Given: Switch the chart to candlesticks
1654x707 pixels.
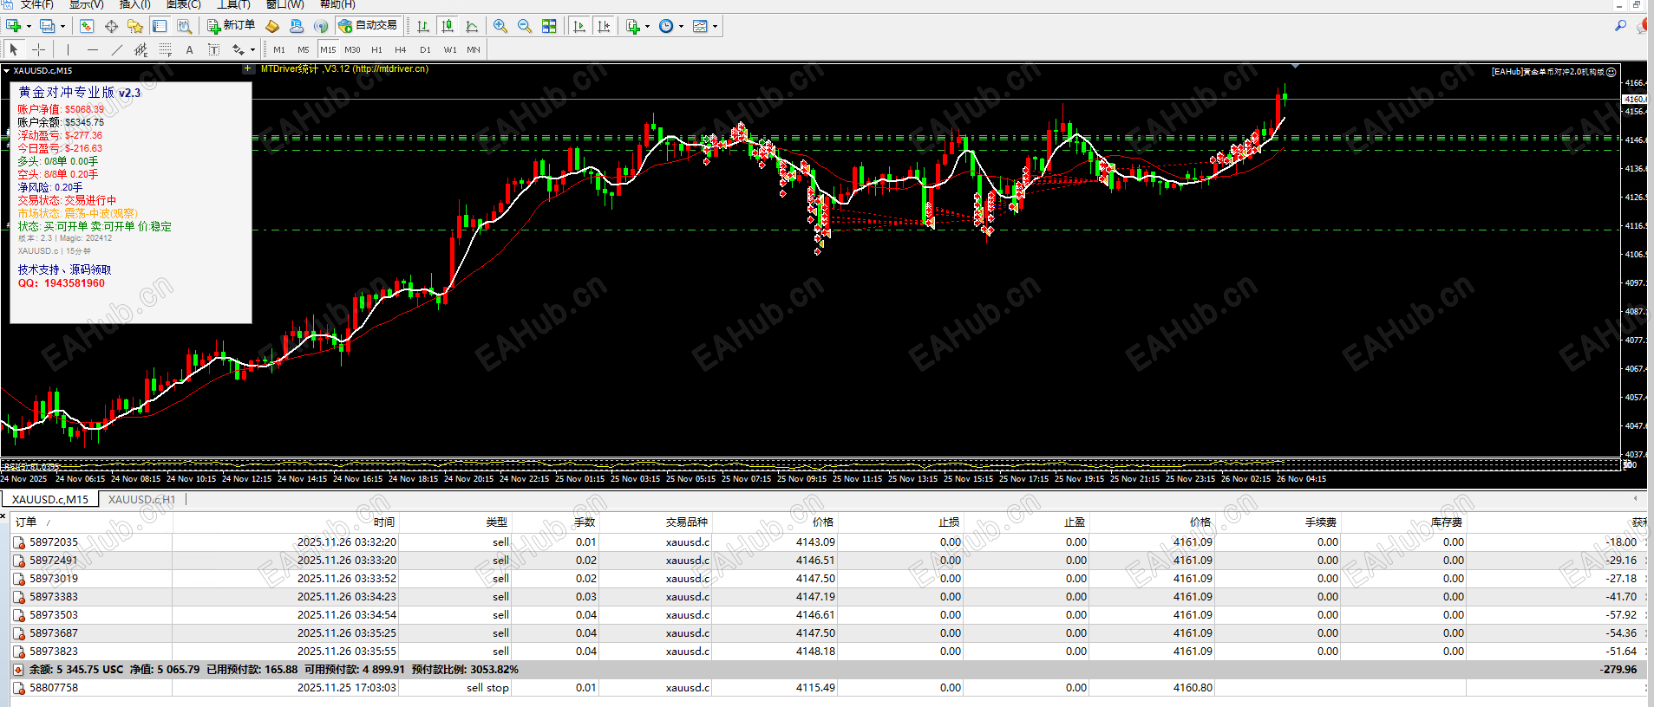Looking at the screenshot, I should (x=447, y=26).
